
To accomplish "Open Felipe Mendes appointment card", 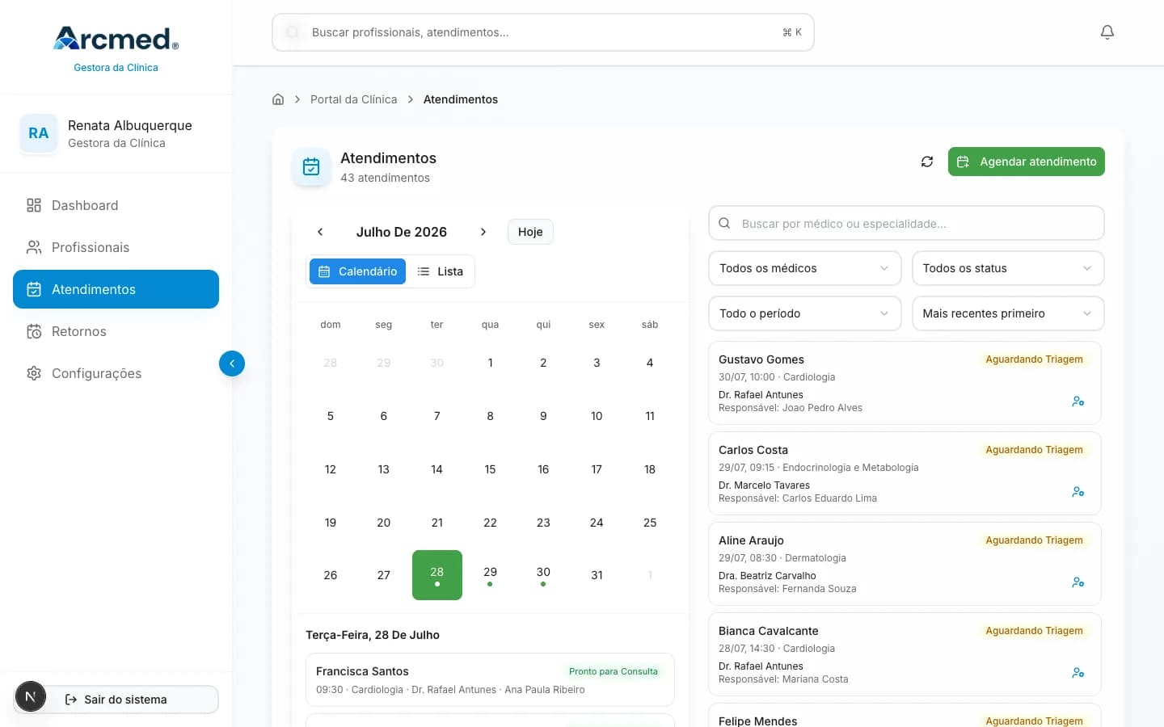I will 905,716.
